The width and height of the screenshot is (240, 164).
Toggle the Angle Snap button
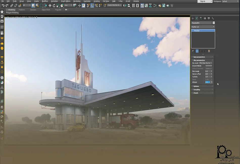tap(92, 5)
